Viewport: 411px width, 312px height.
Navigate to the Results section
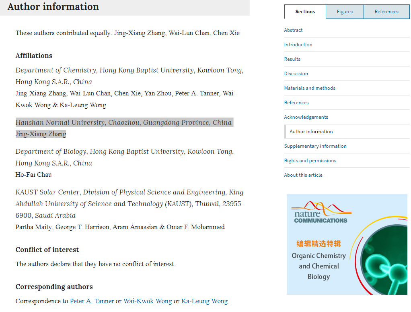tap(292, 59)
